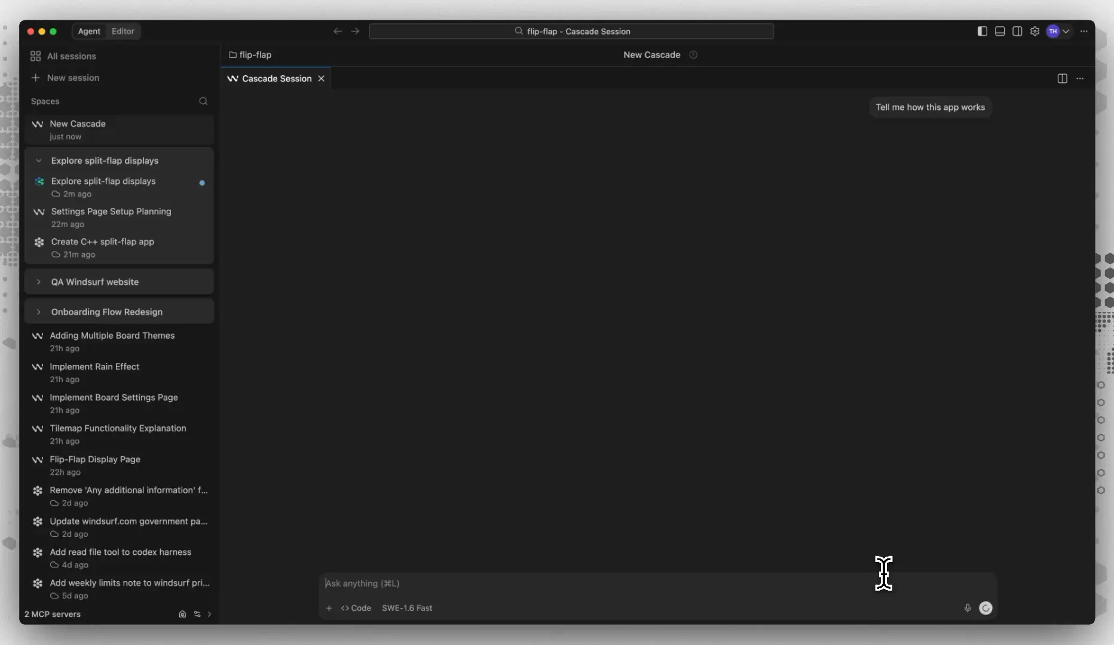This screenshot has height=645, width=1114.
Task: Click the info icon next to New Cascade
Action: (693, 54)
